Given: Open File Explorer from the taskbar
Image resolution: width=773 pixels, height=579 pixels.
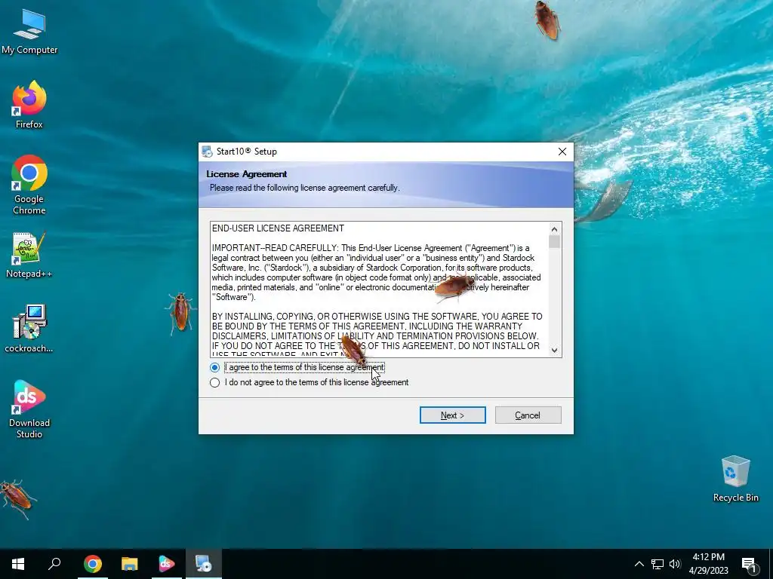Looking at the screenshot, I should tap(130, 564).
